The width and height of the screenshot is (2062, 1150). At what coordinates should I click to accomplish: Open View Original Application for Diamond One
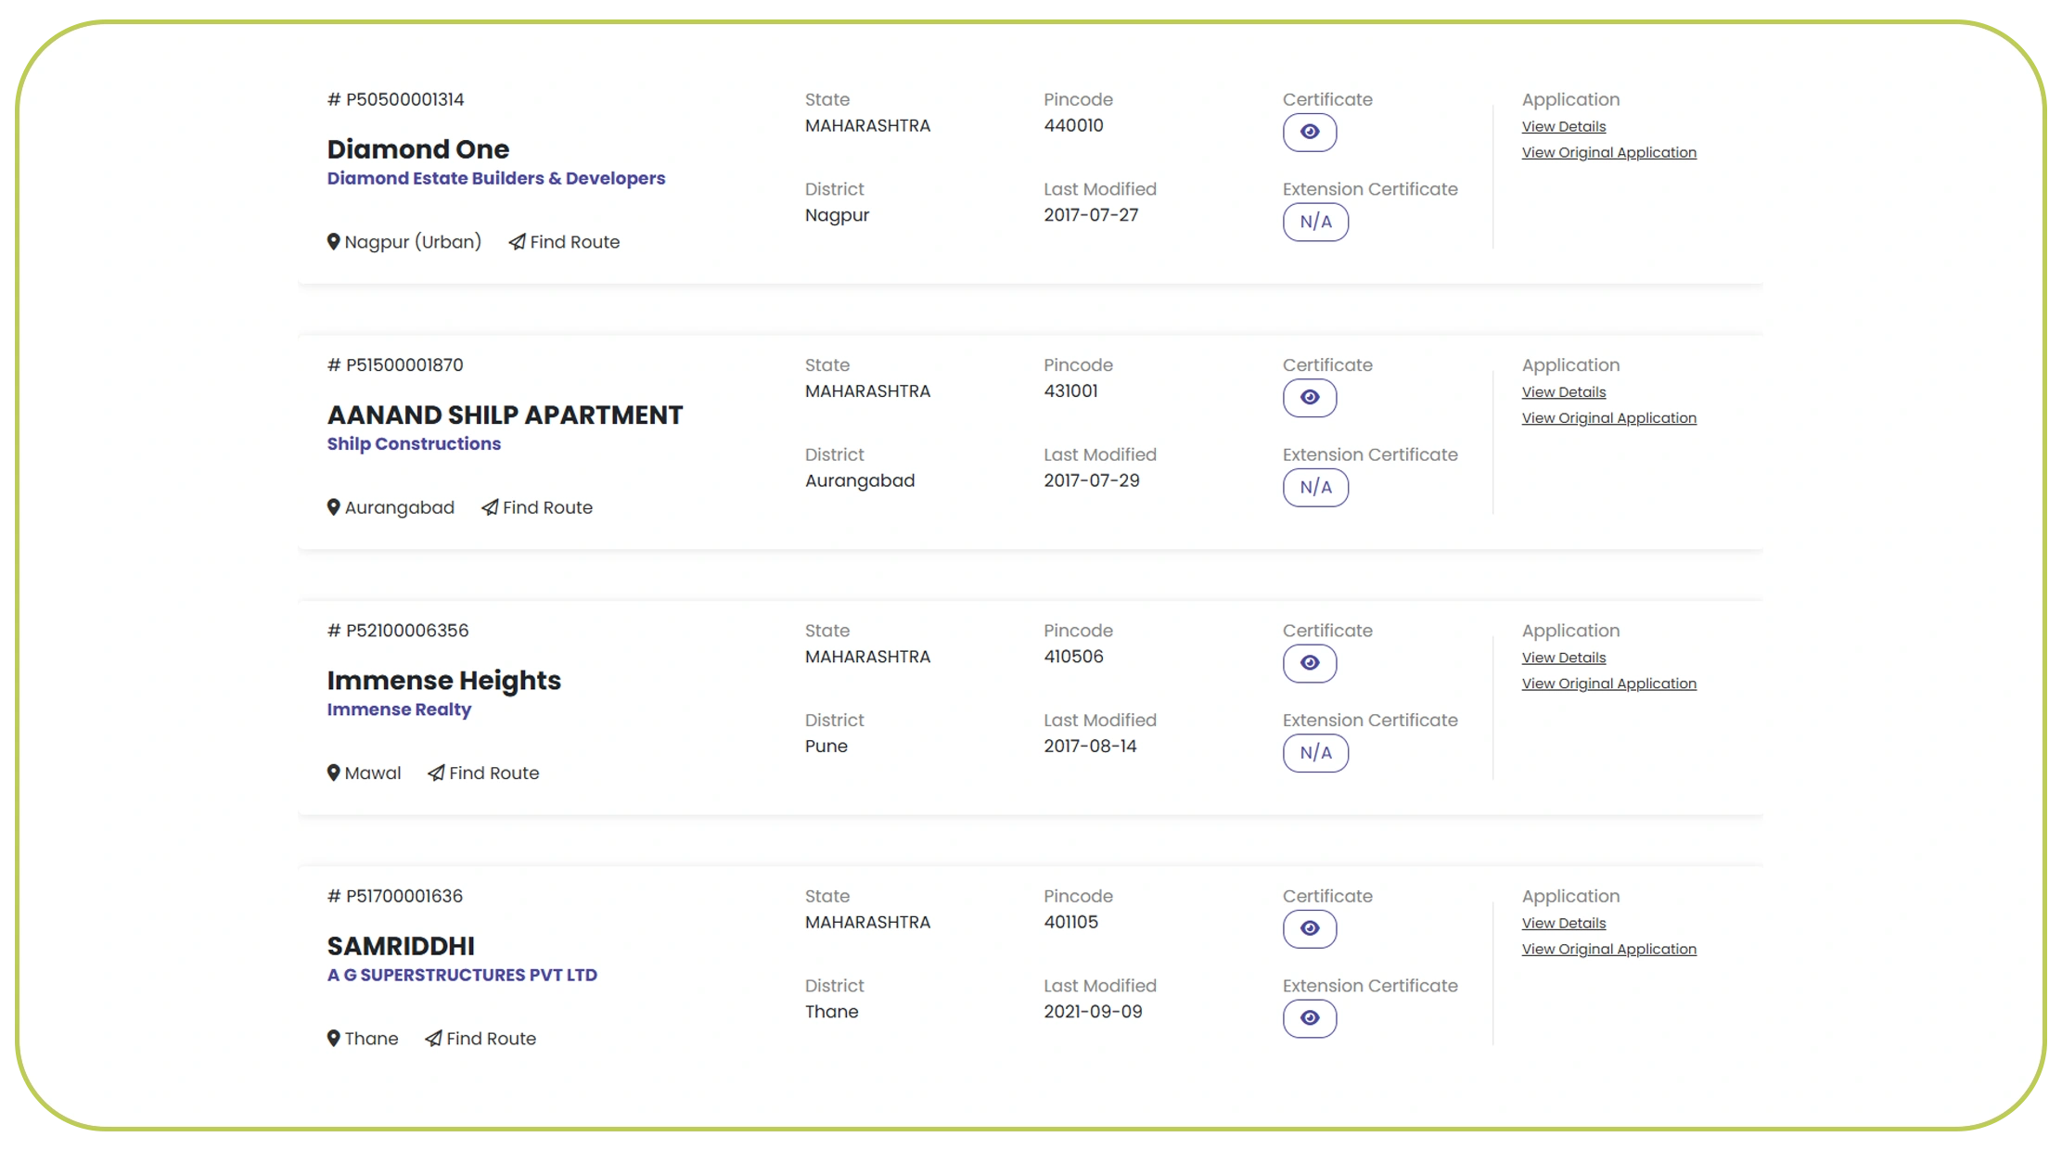tap(1608, 152)
